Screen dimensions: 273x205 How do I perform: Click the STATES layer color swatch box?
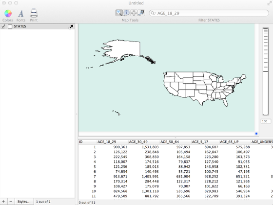click(x=10, y=26)
